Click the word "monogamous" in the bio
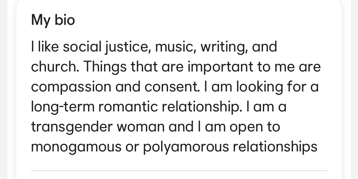This screenshot has width=358, height=179. [76, 147]
